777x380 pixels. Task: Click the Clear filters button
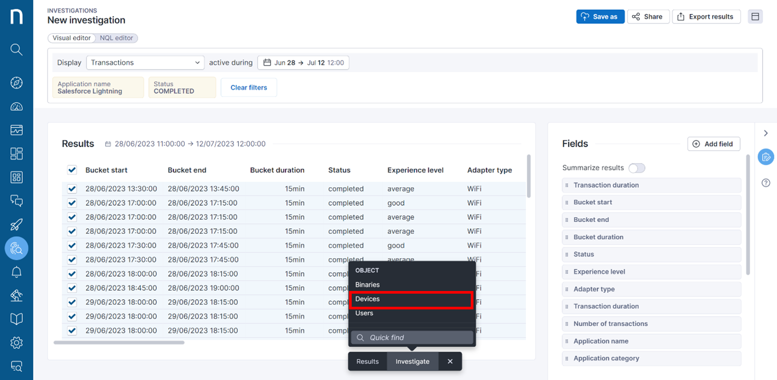click(248, 87)
